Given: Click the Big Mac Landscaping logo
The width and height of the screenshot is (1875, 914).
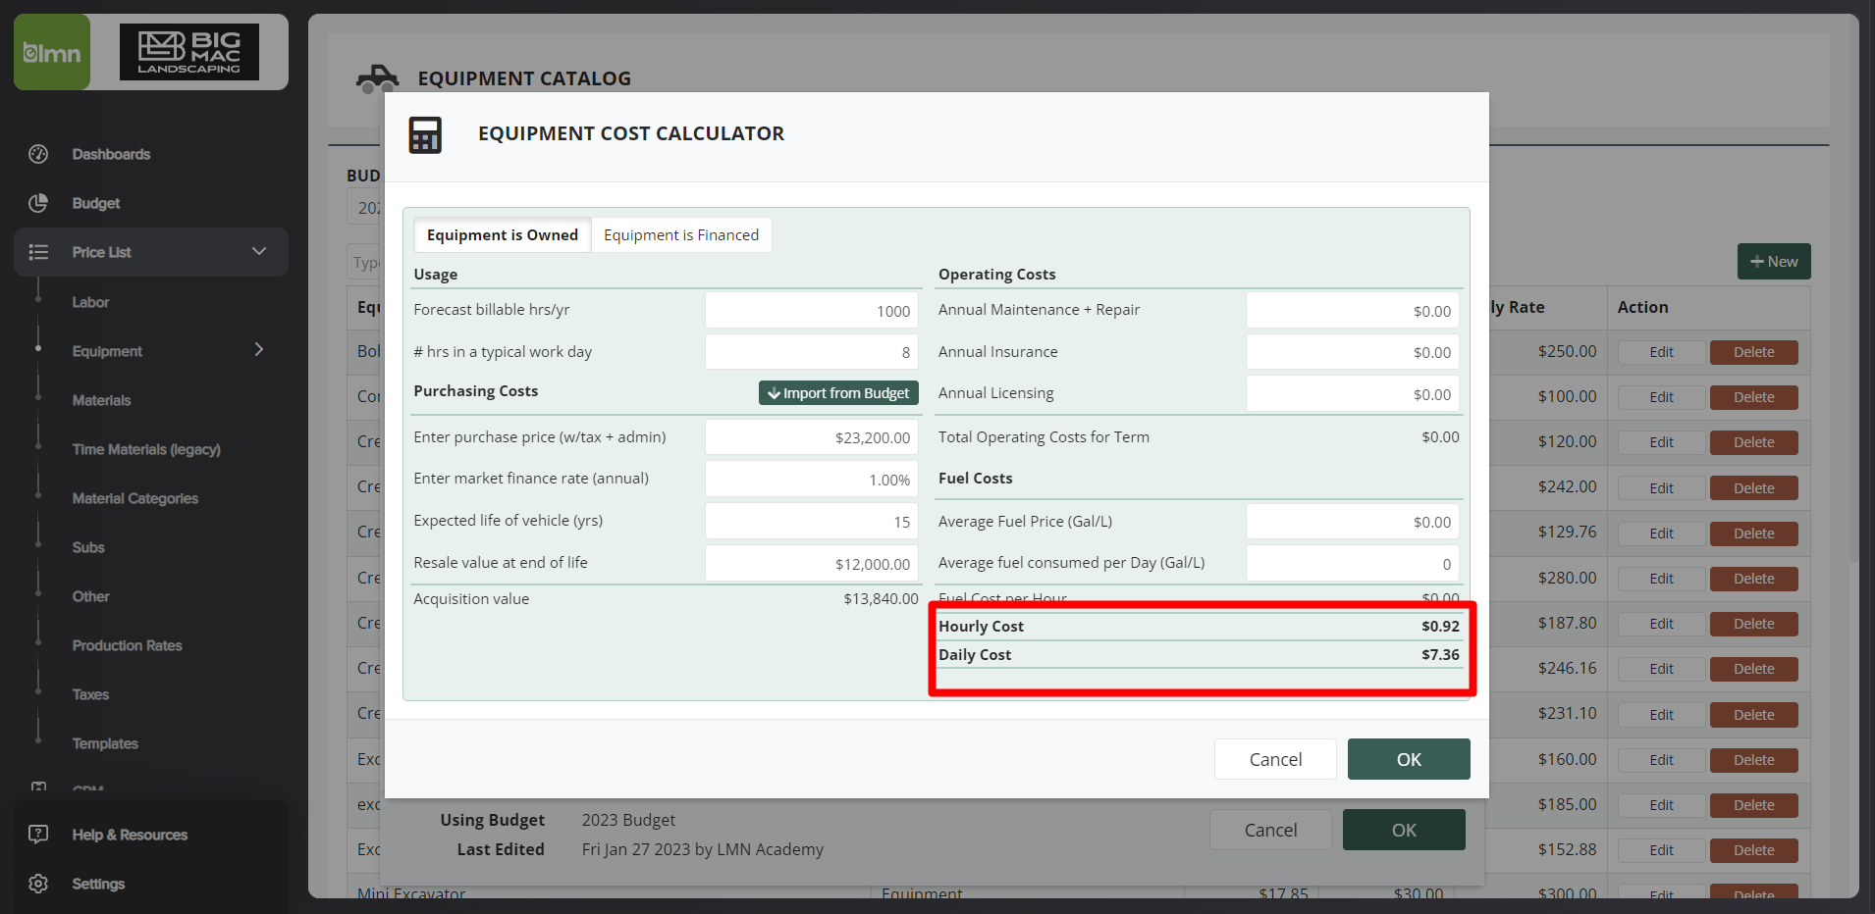Looking at the screenshot, I should tap(189, 52).
